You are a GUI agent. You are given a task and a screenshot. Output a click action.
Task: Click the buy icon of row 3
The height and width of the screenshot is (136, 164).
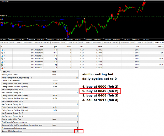[x=2, y=56]
